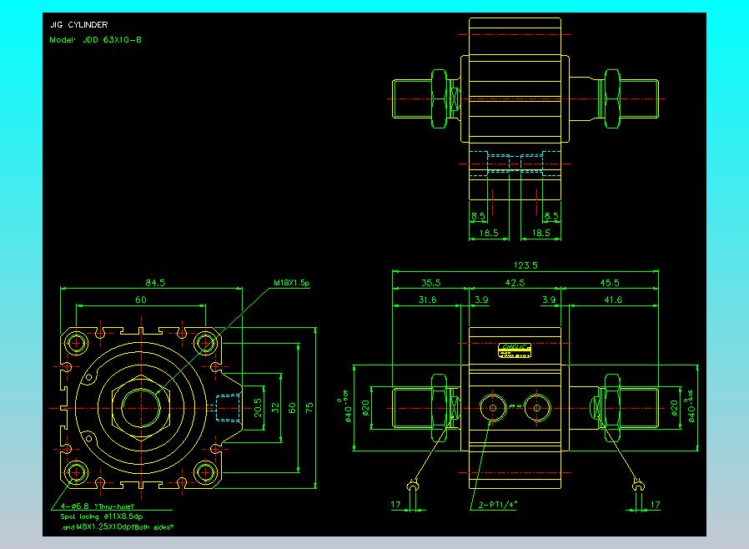
Task: Click the 35.5 dimension text
Action: click(431, 283)
